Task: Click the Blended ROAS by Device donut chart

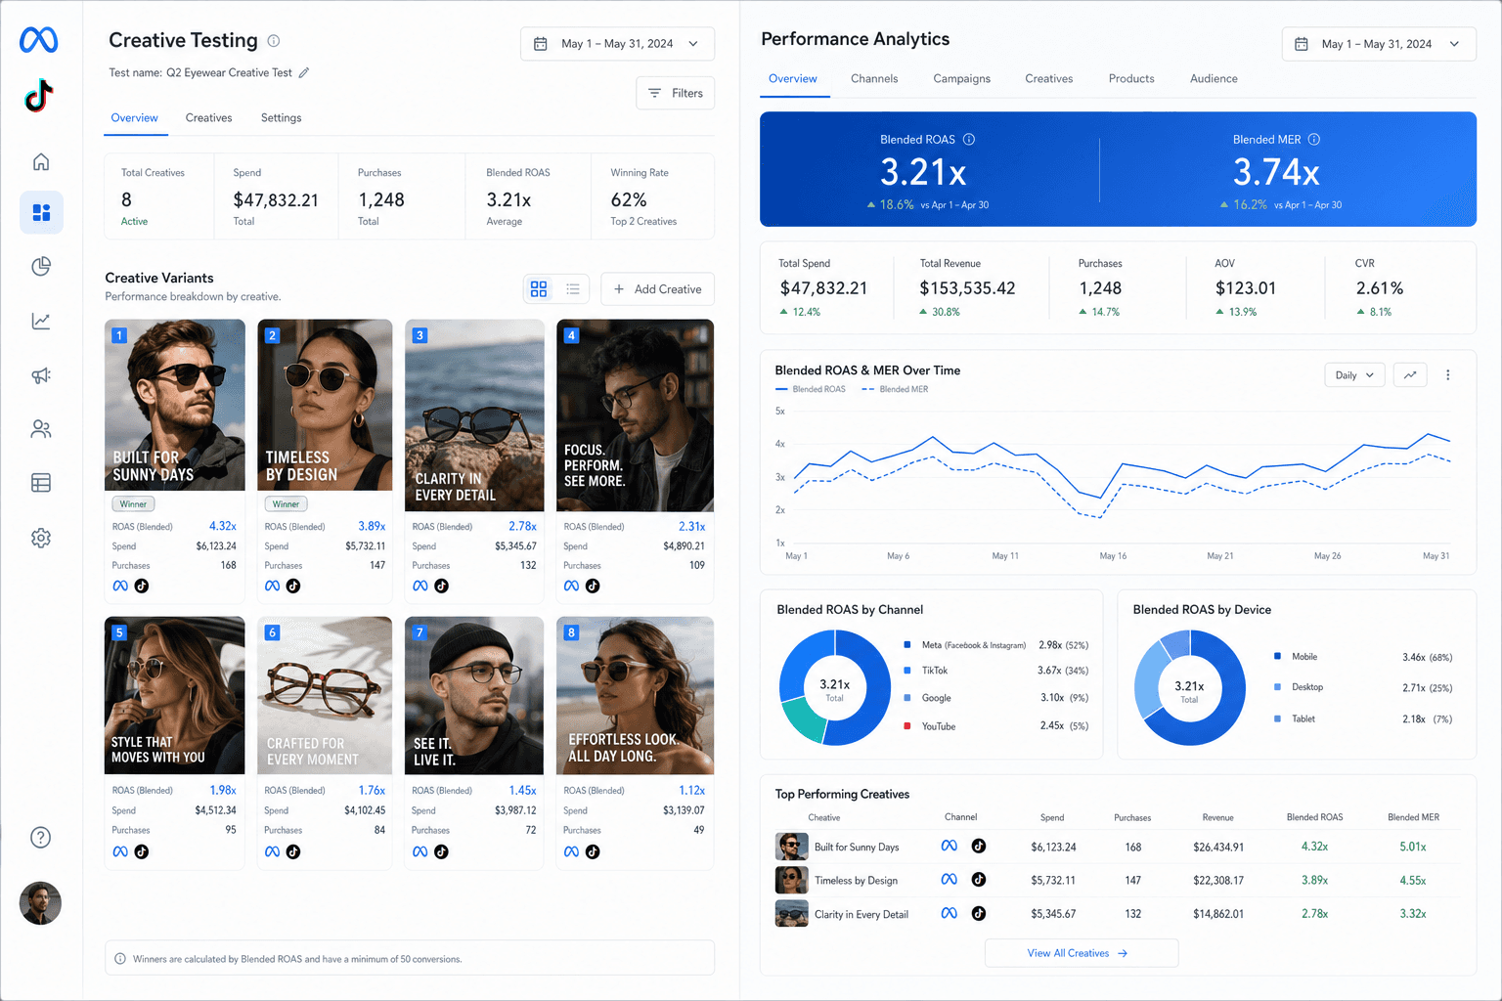Action: [x=1190, y=687]
